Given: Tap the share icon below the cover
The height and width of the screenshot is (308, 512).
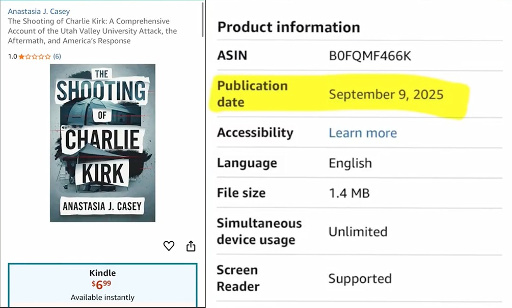Looking at the screenshot, I should 191,246.
